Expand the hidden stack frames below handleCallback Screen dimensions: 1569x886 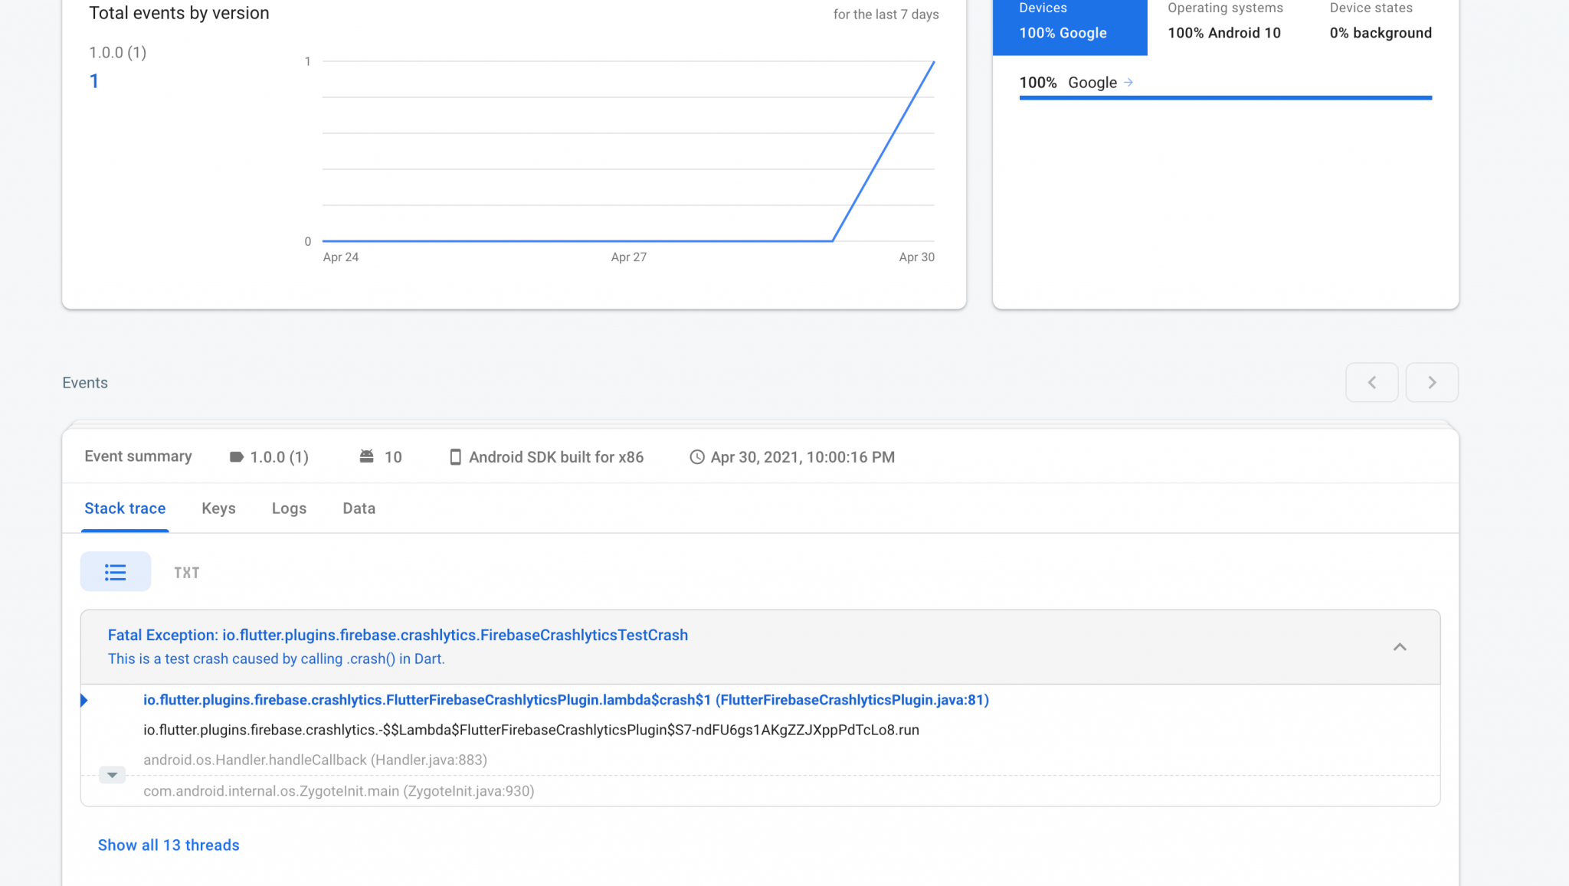pos(112,775)
